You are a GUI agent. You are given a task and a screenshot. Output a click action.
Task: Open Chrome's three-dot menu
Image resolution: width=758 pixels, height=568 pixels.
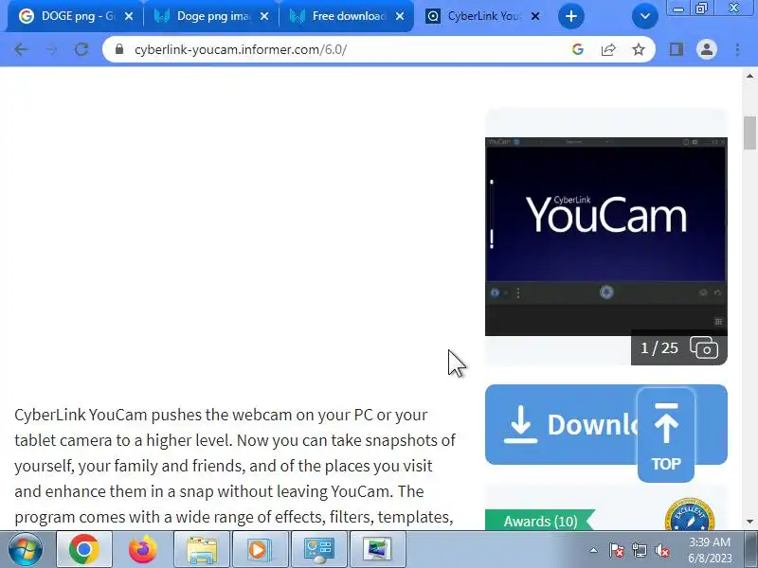[x=737, y=49]
